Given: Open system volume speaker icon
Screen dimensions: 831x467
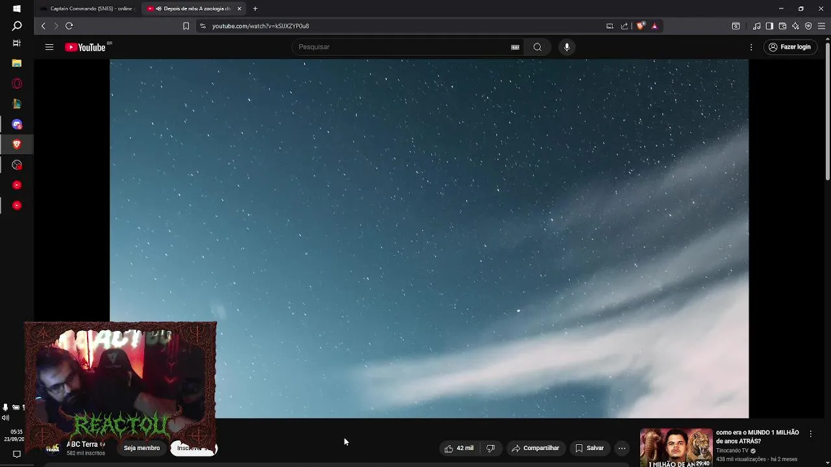Looking at the screenshot, I should pos(5,418).
